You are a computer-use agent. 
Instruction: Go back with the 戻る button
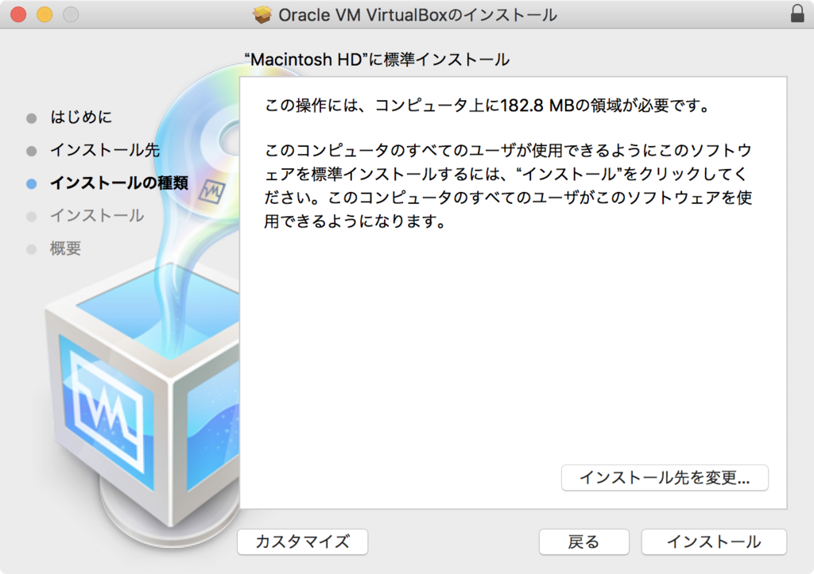tap(584, 542)
